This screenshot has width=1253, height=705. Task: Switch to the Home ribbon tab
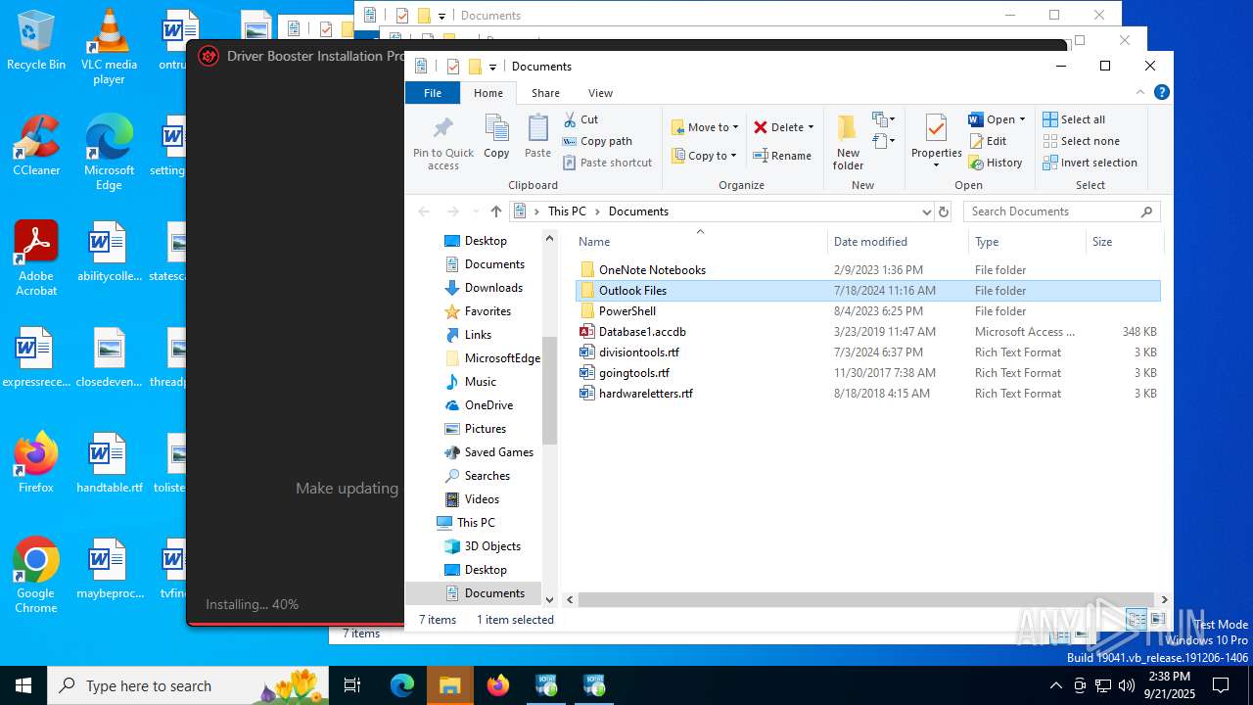tap(487, 93)
